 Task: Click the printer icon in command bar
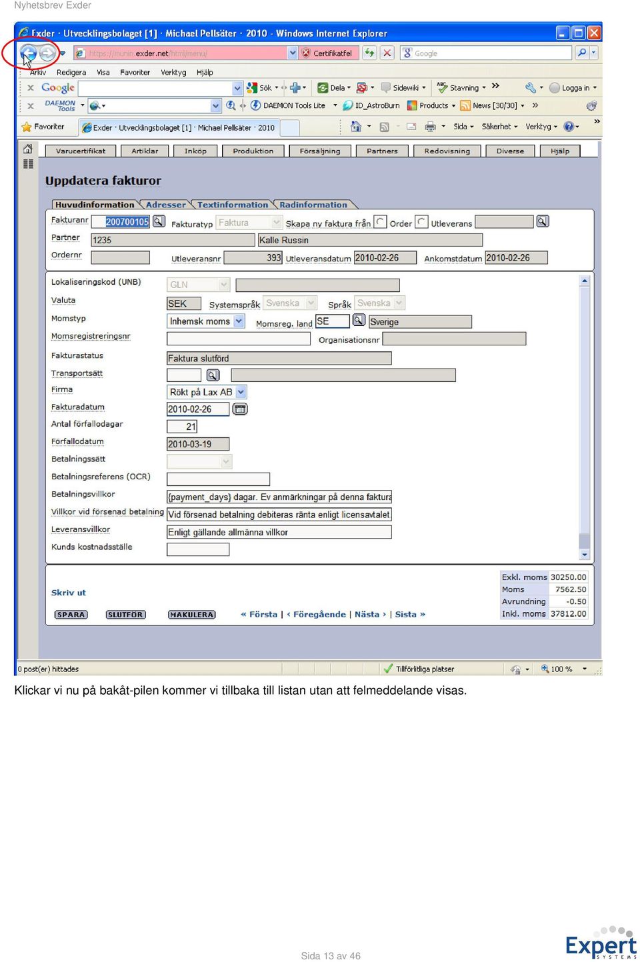(x=431, y=127)
